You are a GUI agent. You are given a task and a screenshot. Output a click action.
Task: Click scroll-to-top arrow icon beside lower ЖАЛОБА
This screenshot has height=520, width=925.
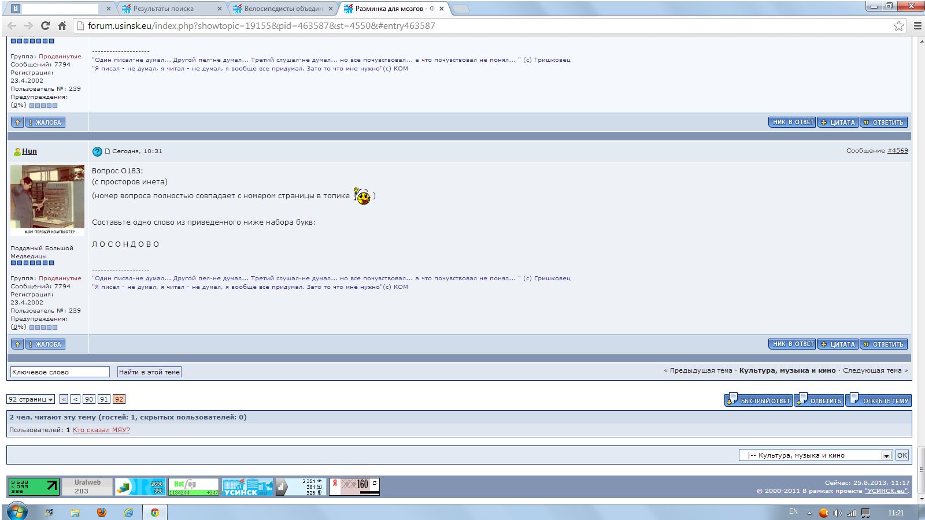(x=17, y=344)
